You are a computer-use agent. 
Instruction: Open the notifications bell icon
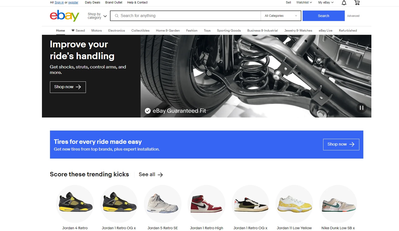pos(344,3)
